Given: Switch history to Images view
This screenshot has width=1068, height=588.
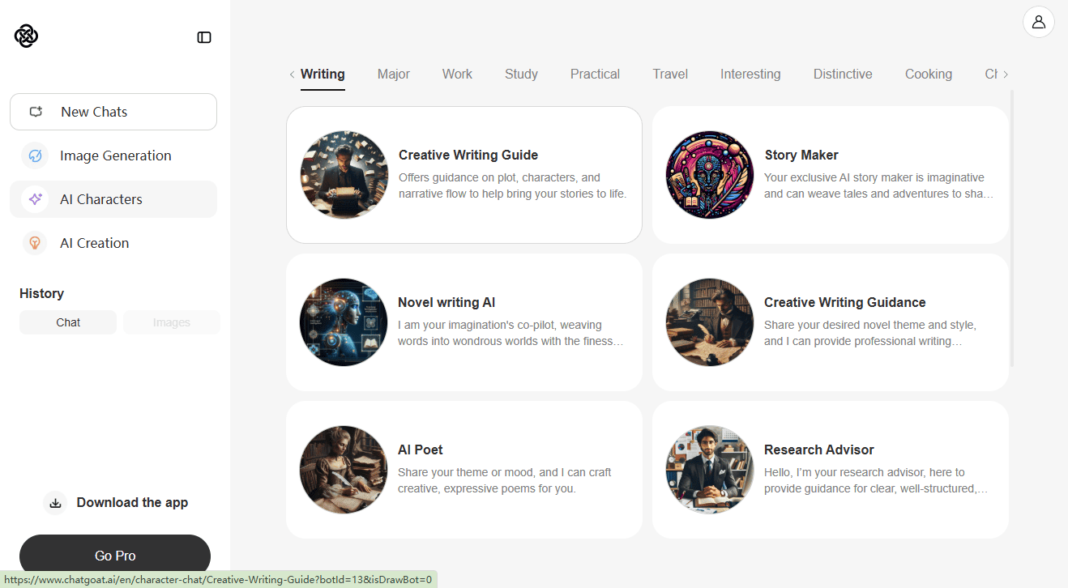Looking at the screenshot, I should click(172, 322).
